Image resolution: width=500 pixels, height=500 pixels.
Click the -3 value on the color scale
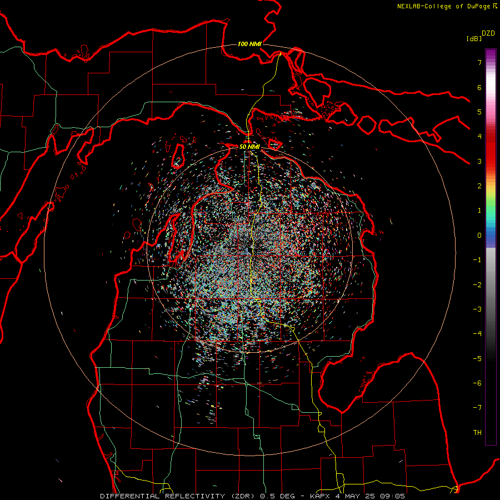[477, 309]
